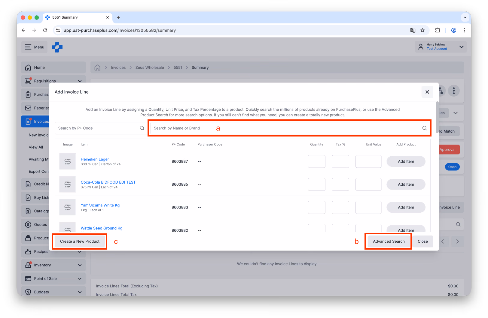This screenshot has width=488, height=318.
Task: Click the browser forward arrow
Action: click(x=34, y=30)
